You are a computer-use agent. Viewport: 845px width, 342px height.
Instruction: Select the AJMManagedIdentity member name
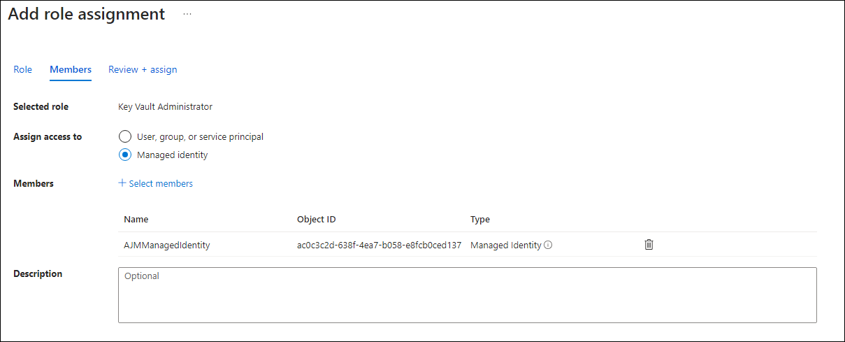[167, 245]
